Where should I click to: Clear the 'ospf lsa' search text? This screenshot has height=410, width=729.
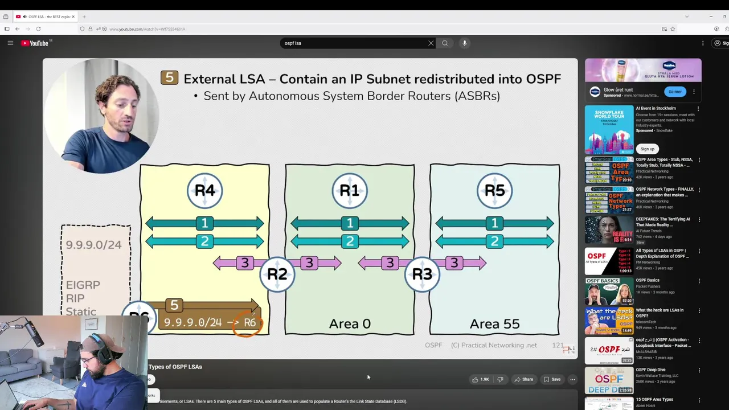[x=431, y=43]
